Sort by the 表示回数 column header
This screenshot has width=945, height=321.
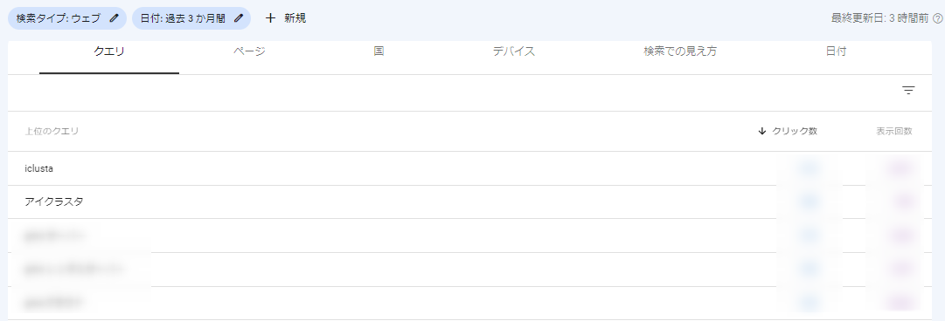click(893, 131)
